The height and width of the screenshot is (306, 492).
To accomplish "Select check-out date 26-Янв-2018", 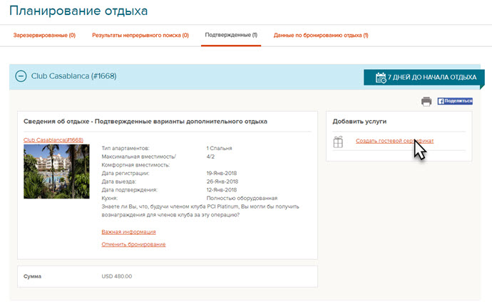I will [222, 181].
